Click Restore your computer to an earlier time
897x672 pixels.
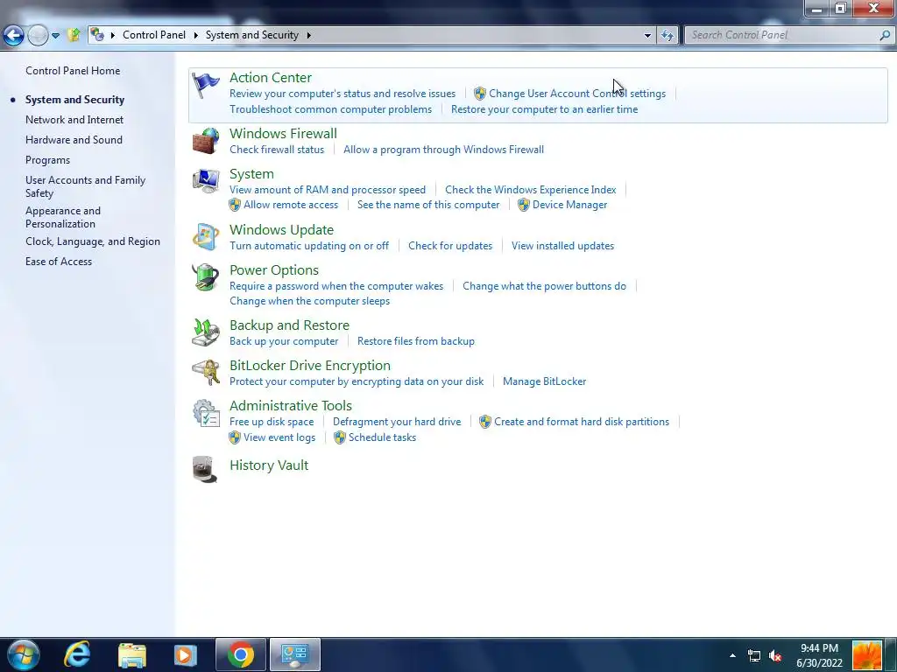[544, 109]
